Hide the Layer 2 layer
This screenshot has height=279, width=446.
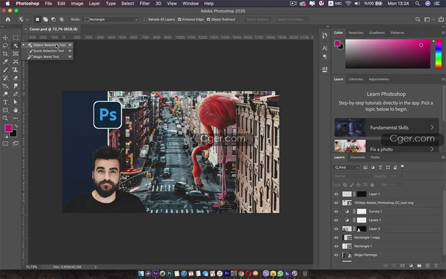click(x=336, y=229)
